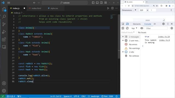
Task: Open Customize Layout options
Action: click(x=106, y=3)
